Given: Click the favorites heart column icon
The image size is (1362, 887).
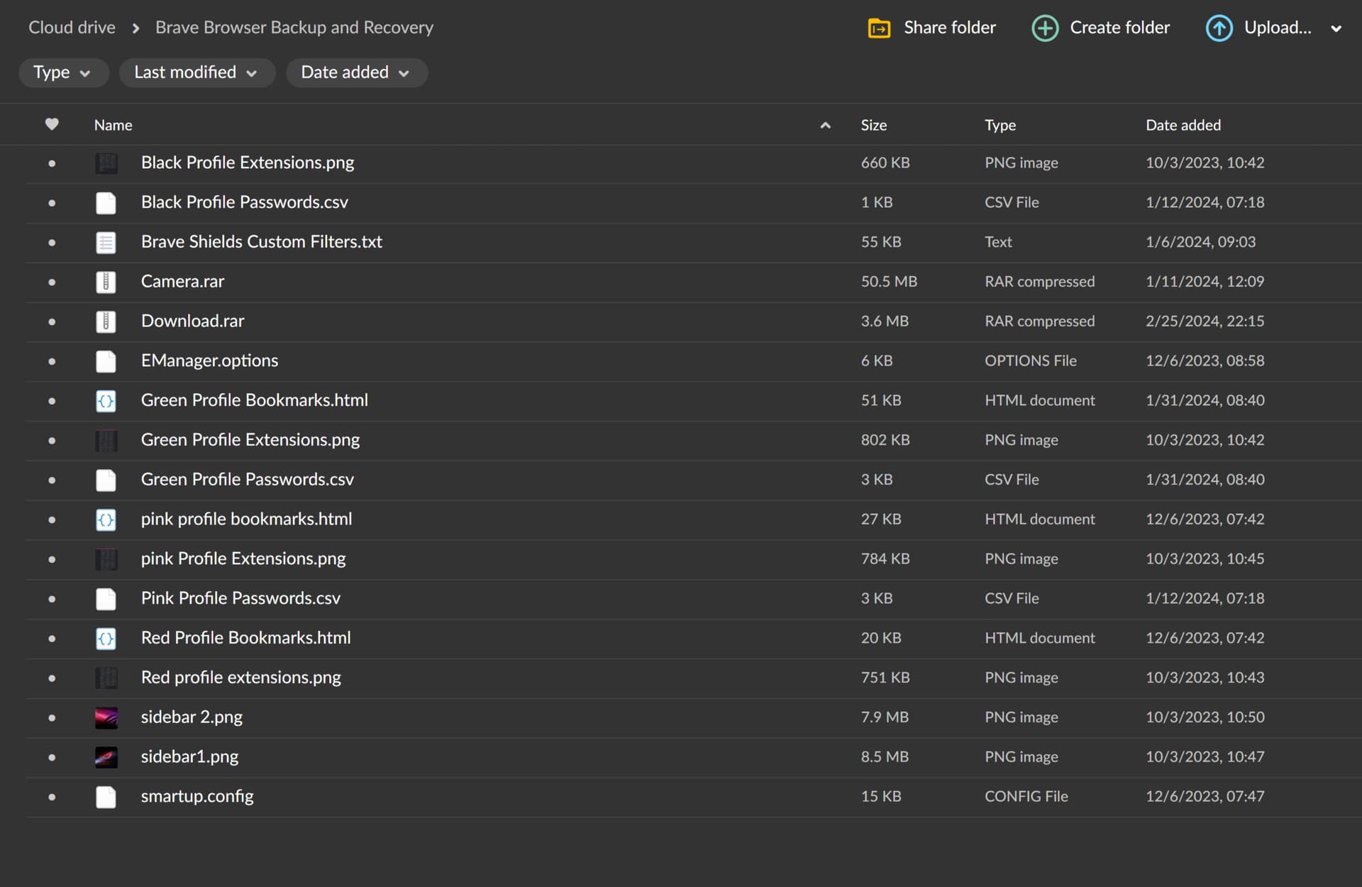Looking at the screenshot, I should point(52,124).
